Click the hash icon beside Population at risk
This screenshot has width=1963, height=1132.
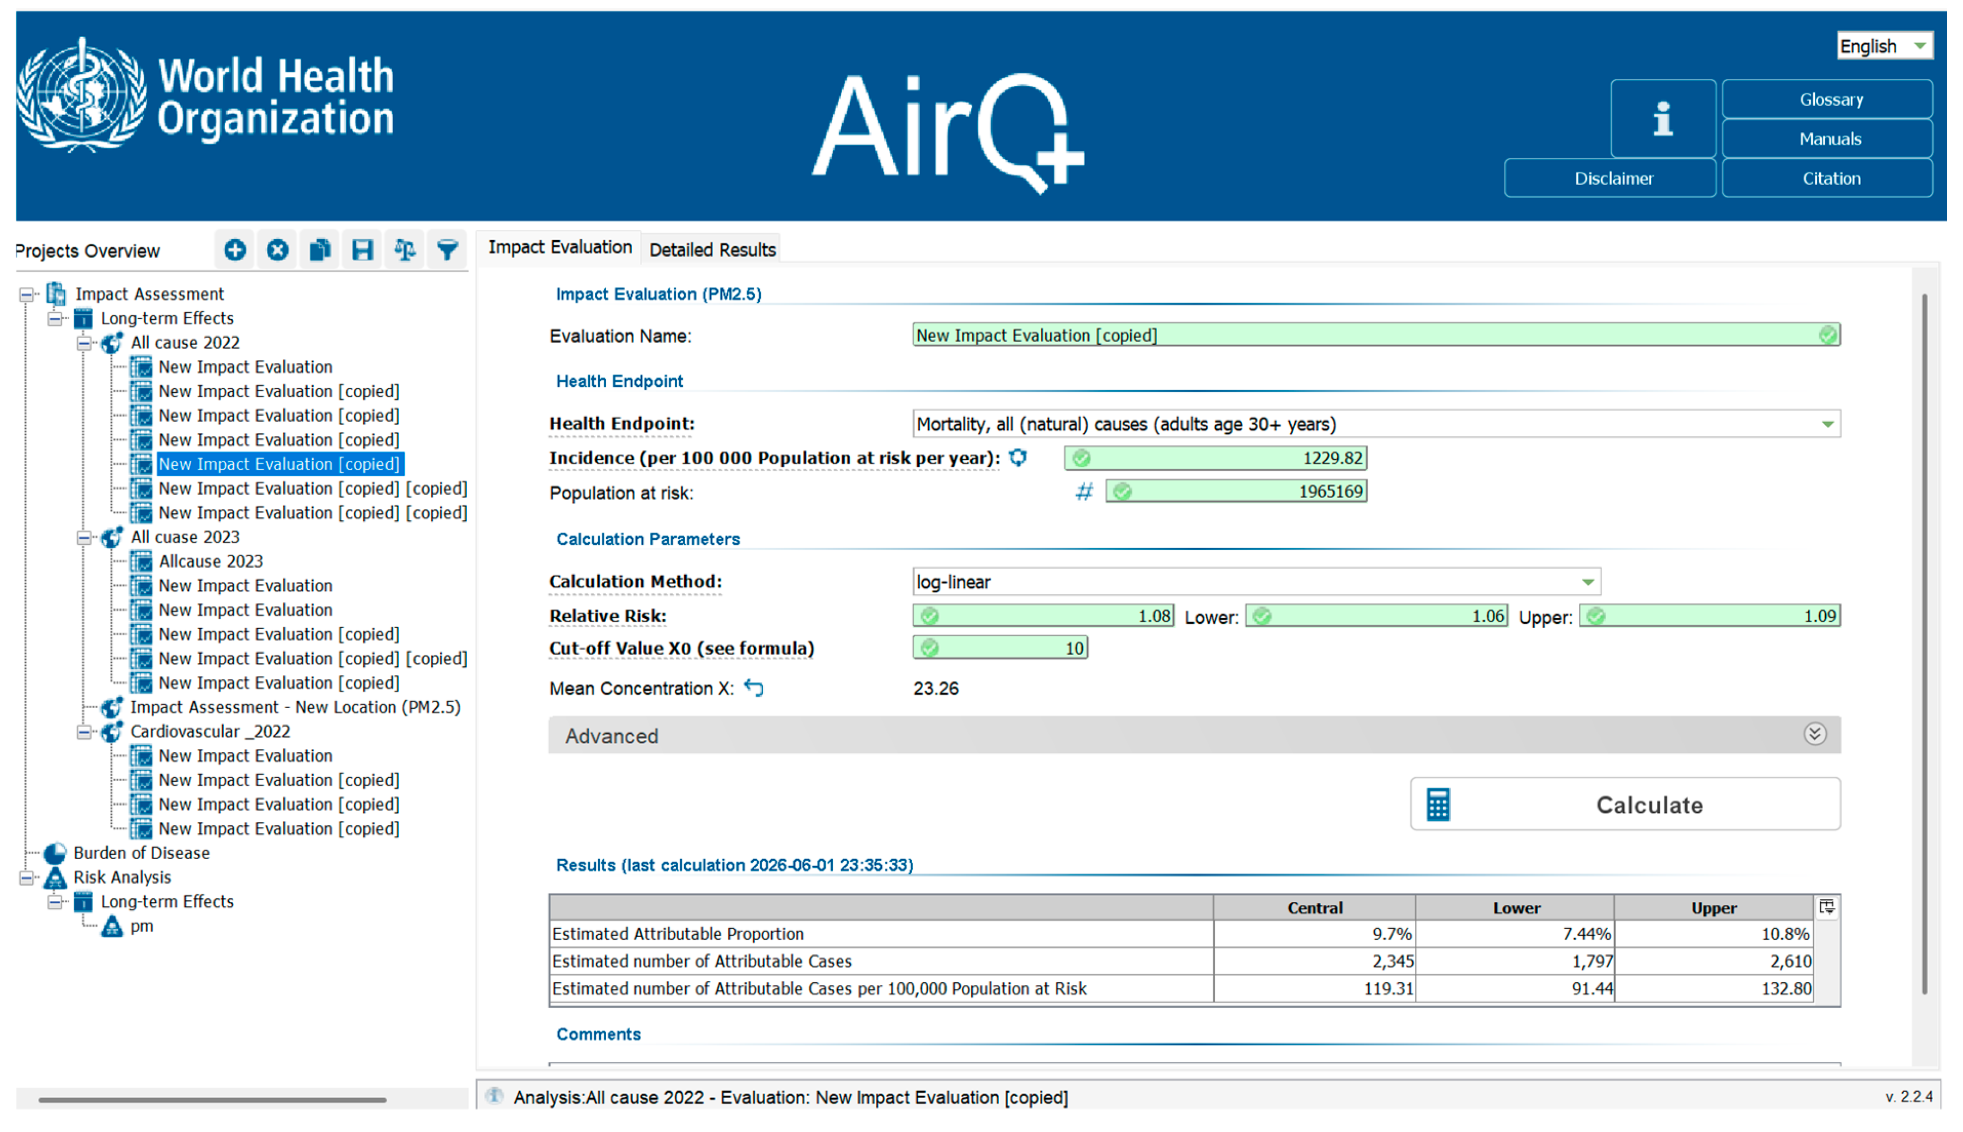pos(1084,492)
